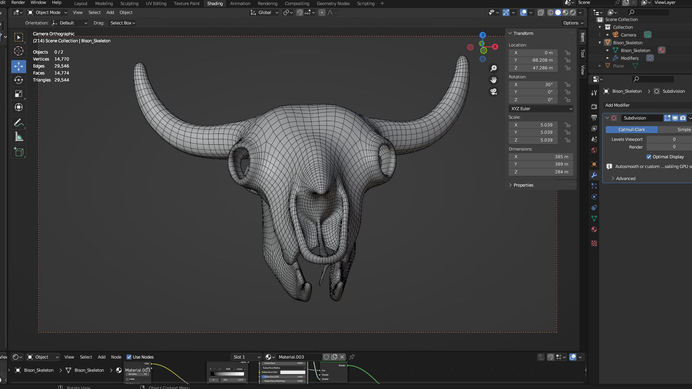Enable the Optimal Display checkbox
This screenshot has width=692, height=389.
coord(649,157)
